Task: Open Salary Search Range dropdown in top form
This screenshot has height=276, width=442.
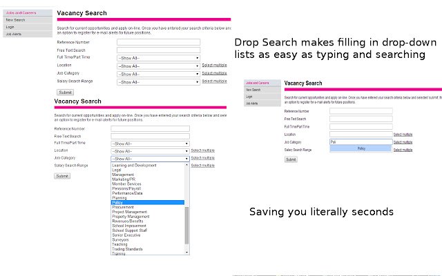Action: (158, 82)
